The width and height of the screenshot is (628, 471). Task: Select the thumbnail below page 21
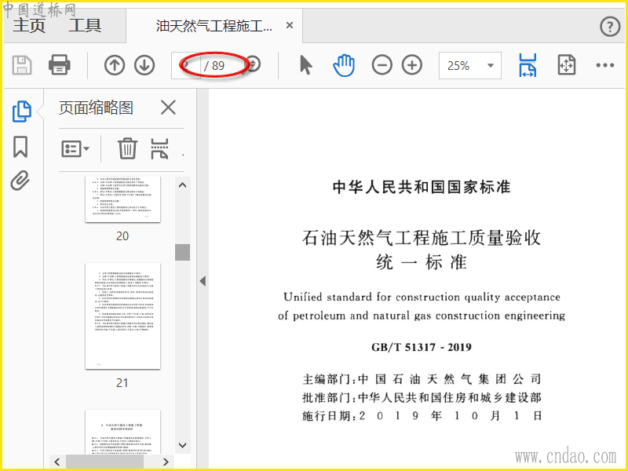click(x=122, y=432)
